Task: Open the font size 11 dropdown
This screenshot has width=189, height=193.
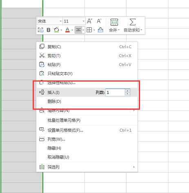Action: (84, 21)
